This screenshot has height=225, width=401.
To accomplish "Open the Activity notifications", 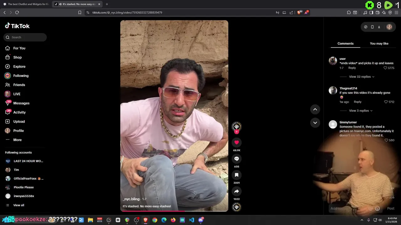I will coord(19,112).
